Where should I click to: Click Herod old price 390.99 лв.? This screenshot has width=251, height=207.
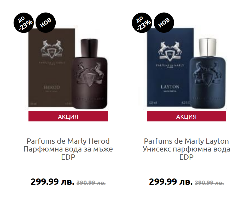[91, 182]
